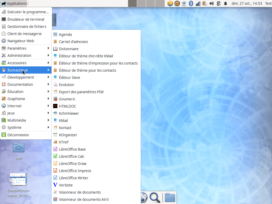Click the Dictionnaire book icon

pos(55,49)
